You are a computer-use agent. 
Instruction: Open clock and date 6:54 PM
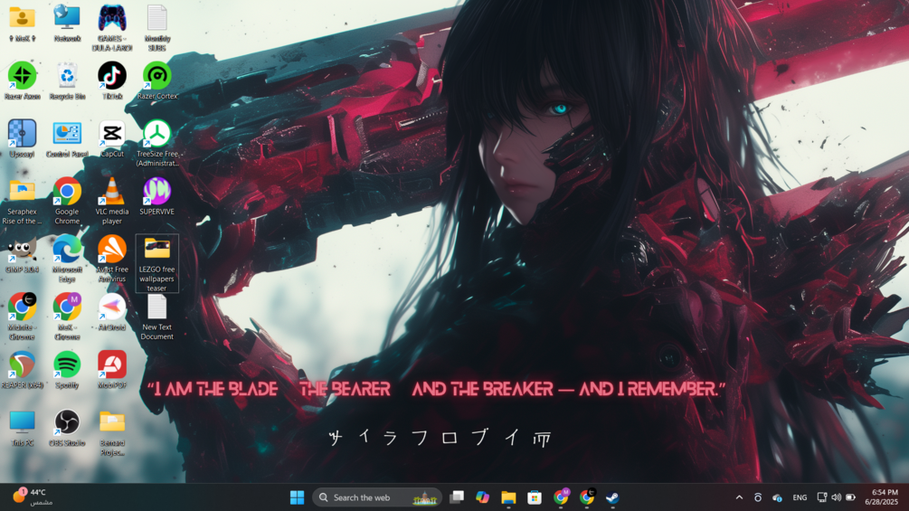(881, 497)
